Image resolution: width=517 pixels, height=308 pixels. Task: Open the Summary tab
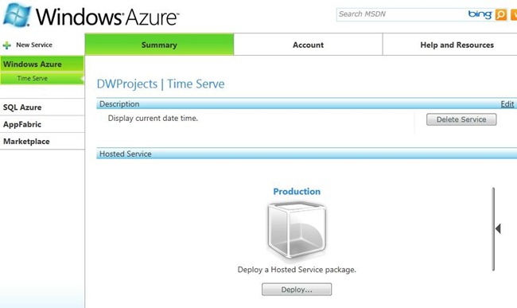pos(159,45)
